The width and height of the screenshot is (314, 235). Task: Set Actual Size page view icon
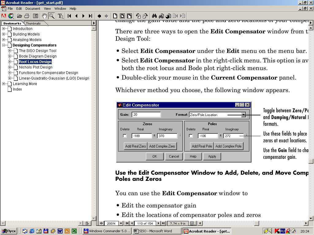[115, 16]
